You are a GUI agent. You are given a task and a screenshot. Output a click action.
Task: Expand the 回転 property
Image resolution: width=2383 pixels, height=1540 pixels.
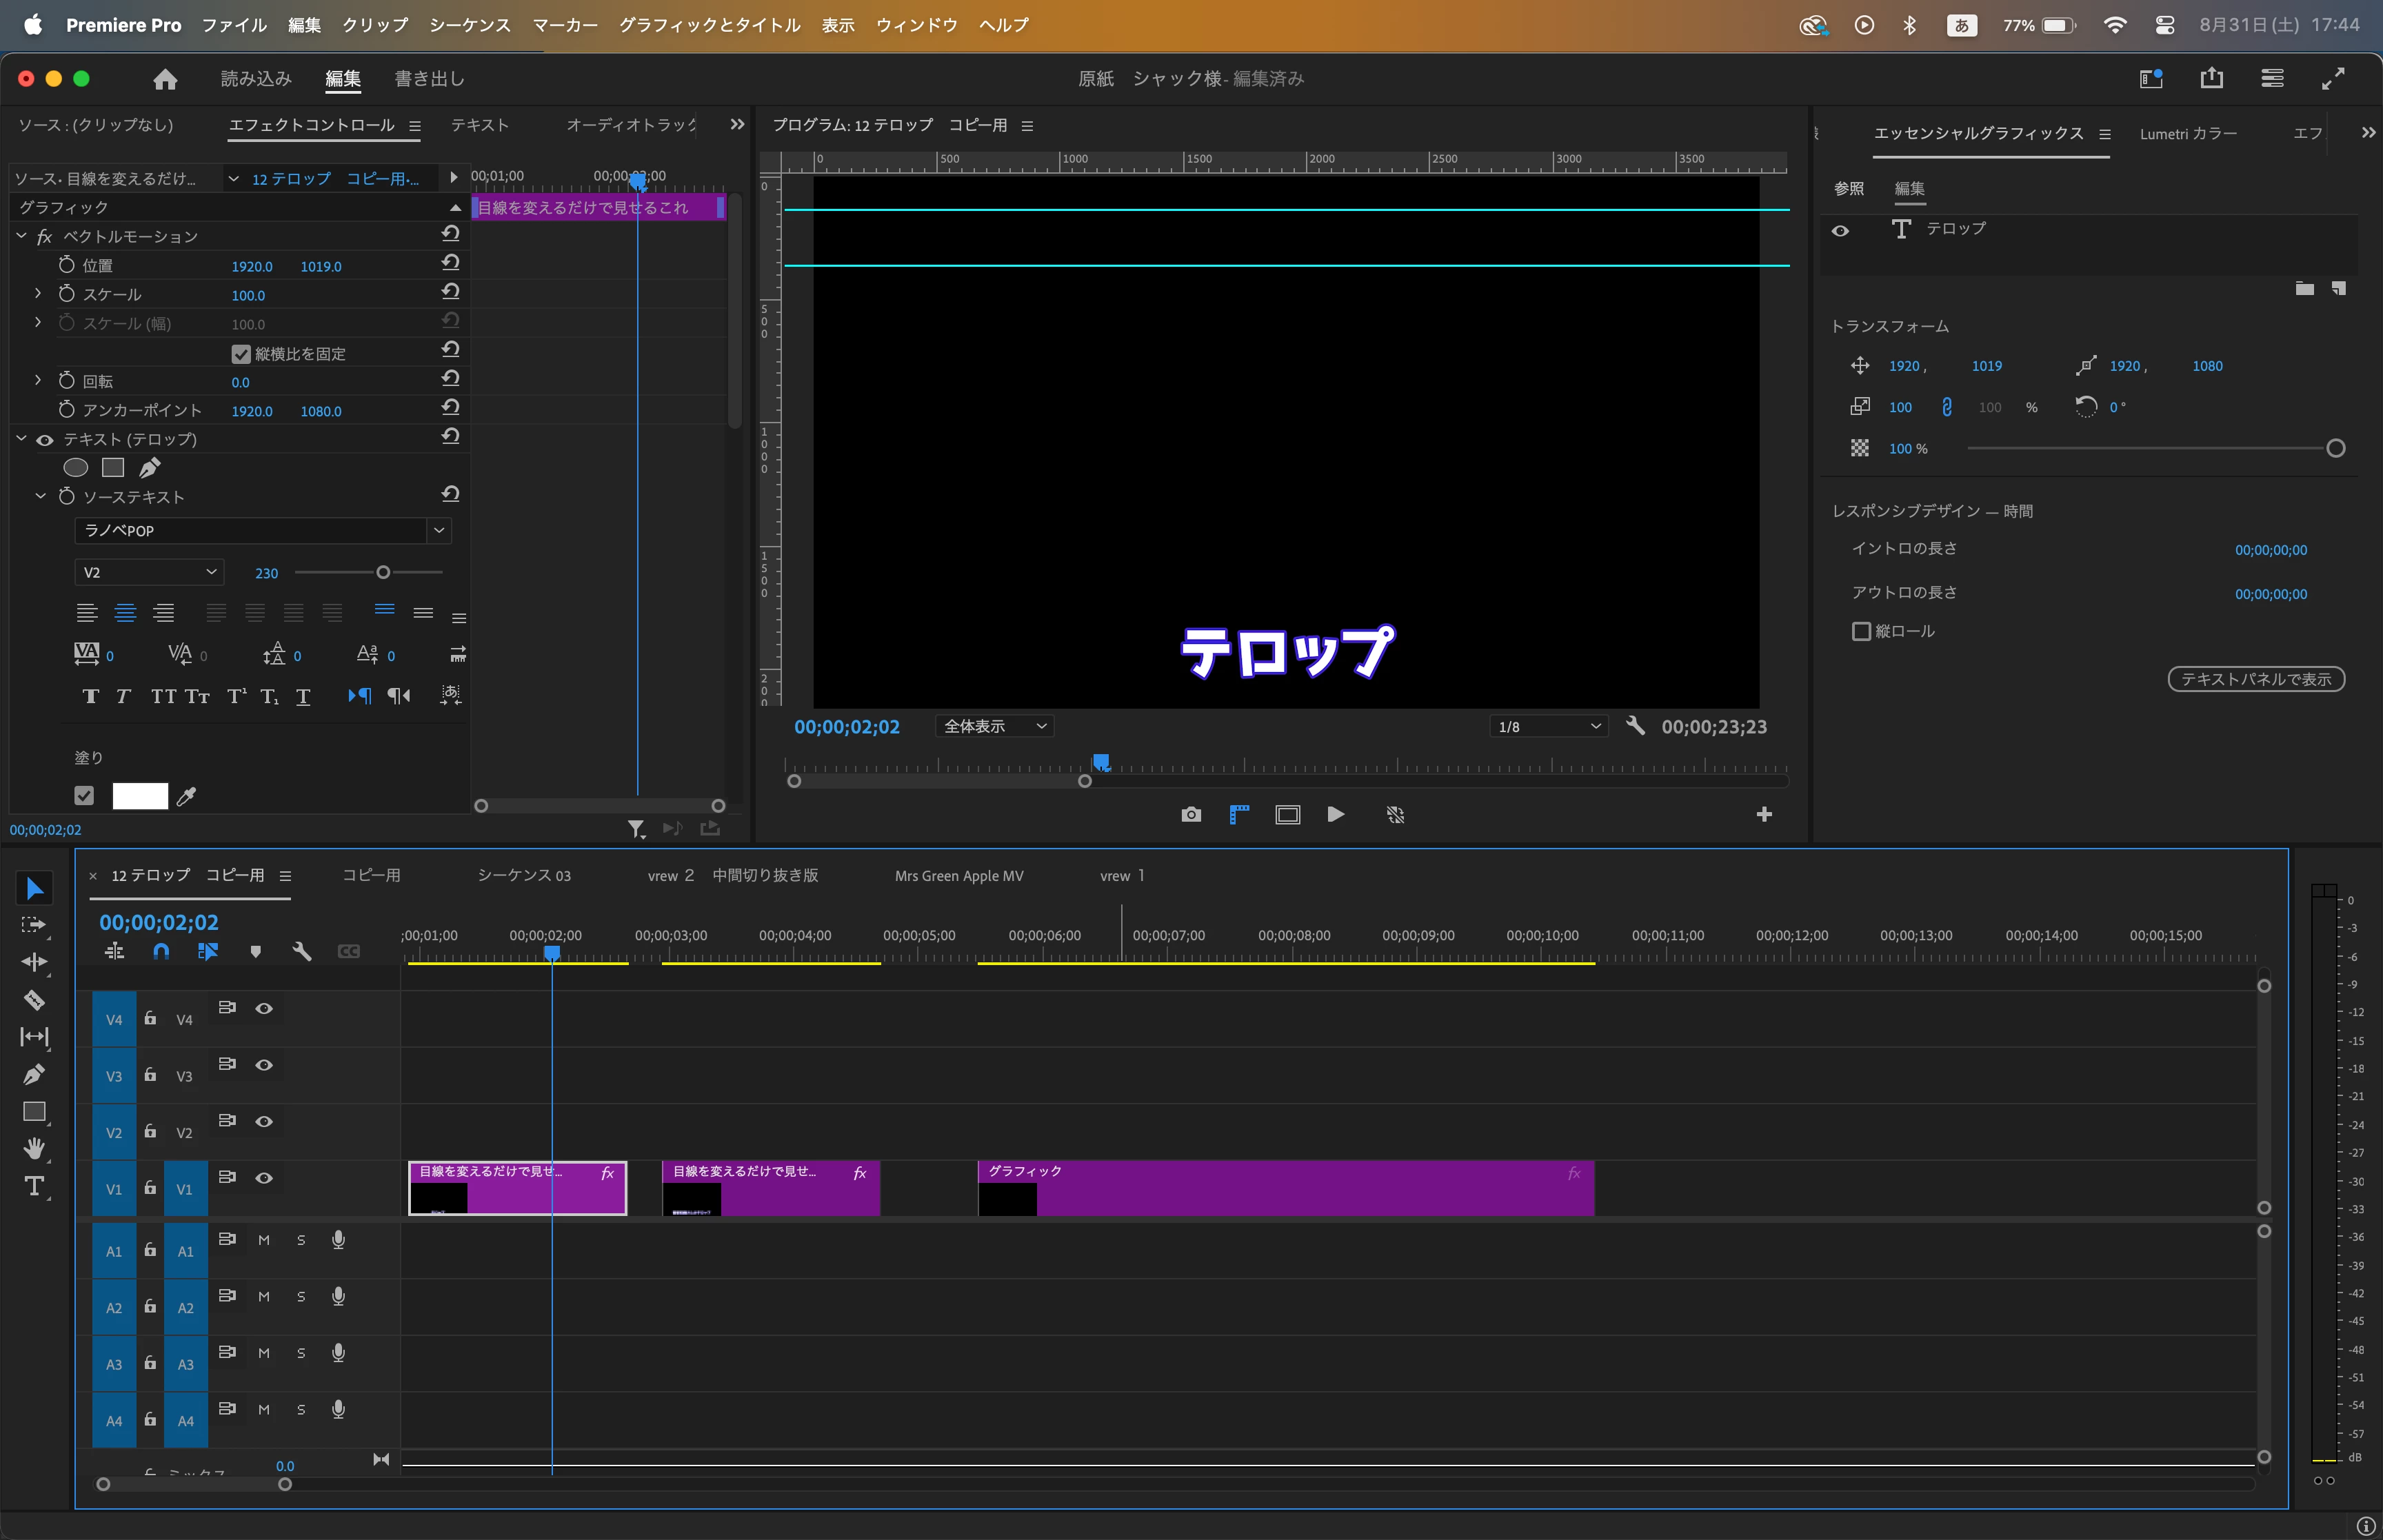pos(38,381)
